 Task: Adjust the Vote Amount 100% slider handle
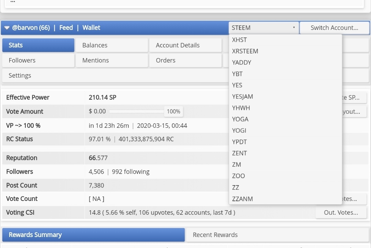click(x=173, y=111)
